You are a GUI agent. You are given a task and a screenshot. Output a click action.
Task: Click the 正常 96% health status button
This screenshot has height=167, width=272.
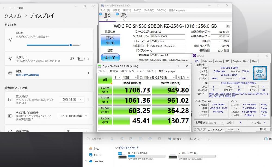pyautogui.click(x=110, y=40)
